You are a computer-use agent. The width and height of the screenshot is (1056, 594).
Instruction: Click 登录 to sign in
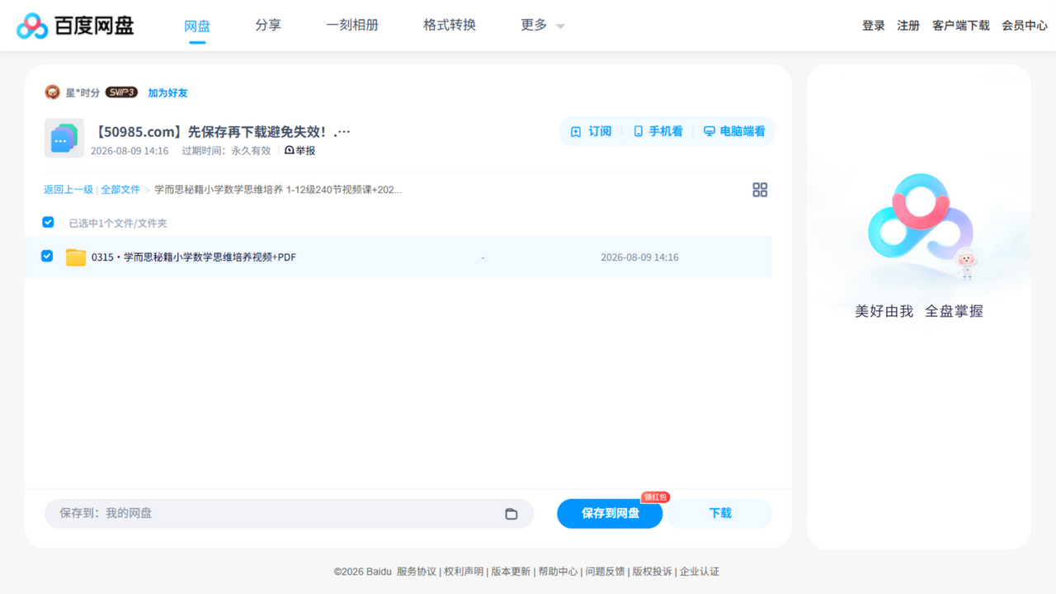coord(874,26)
